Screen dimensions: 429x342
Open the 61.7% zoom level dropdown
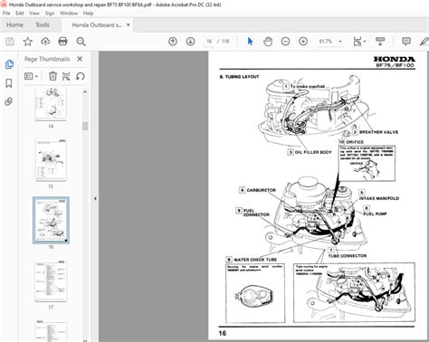coord(330,42)
